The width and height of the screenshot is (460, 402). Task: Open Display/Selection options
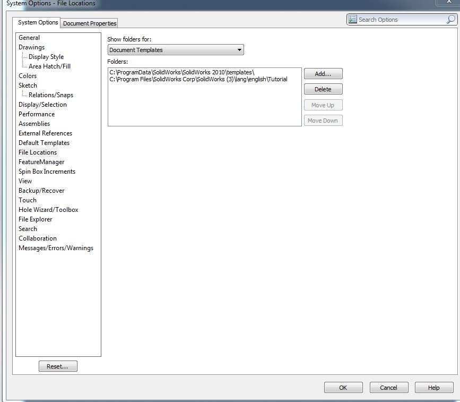[x=42, y=105]
